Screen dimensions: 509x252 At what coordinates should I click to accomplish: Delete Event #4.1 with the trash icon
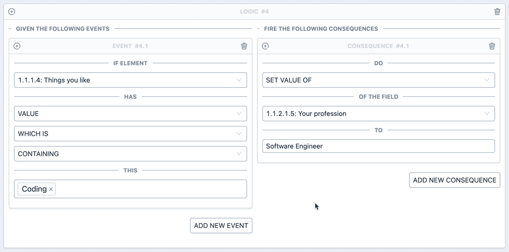click(244, 46)
